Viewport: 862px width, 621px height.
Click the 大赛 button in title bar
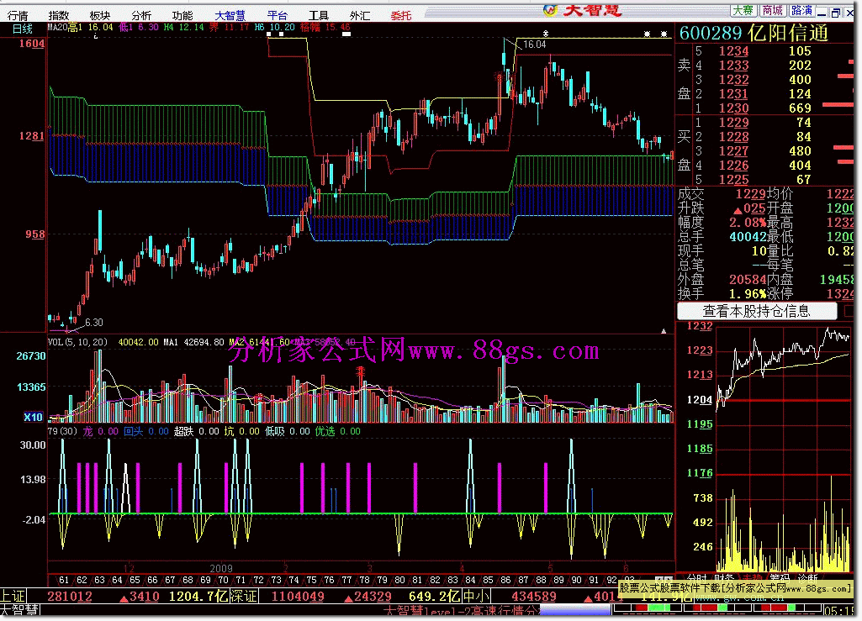coord(743,10)
